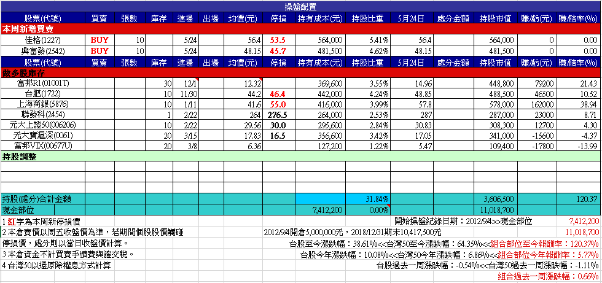Click the 操盤配置 title cell
The image size is (602, 283).
pyautogui.click(x=300, y=5)
